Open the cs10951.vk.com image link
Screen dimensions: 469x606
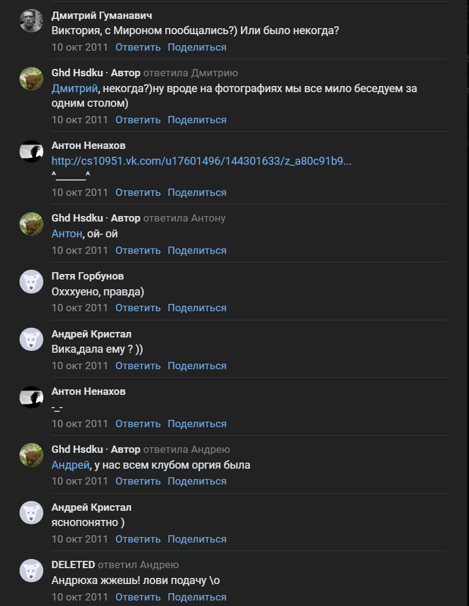click(201, 161)
